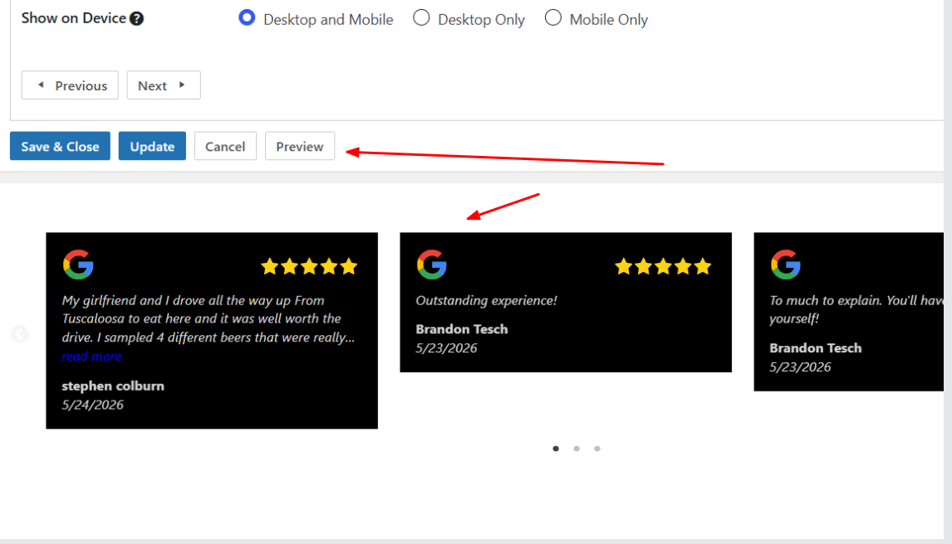
Task: Jump to third slider pagination dot
Action: coord(597,449)
